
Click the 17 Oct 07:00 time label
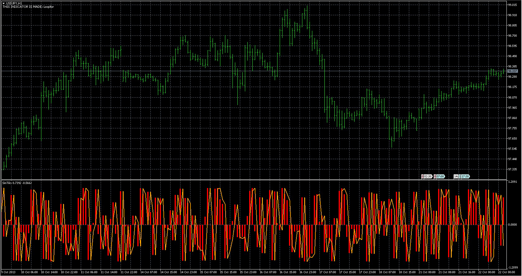328,272
